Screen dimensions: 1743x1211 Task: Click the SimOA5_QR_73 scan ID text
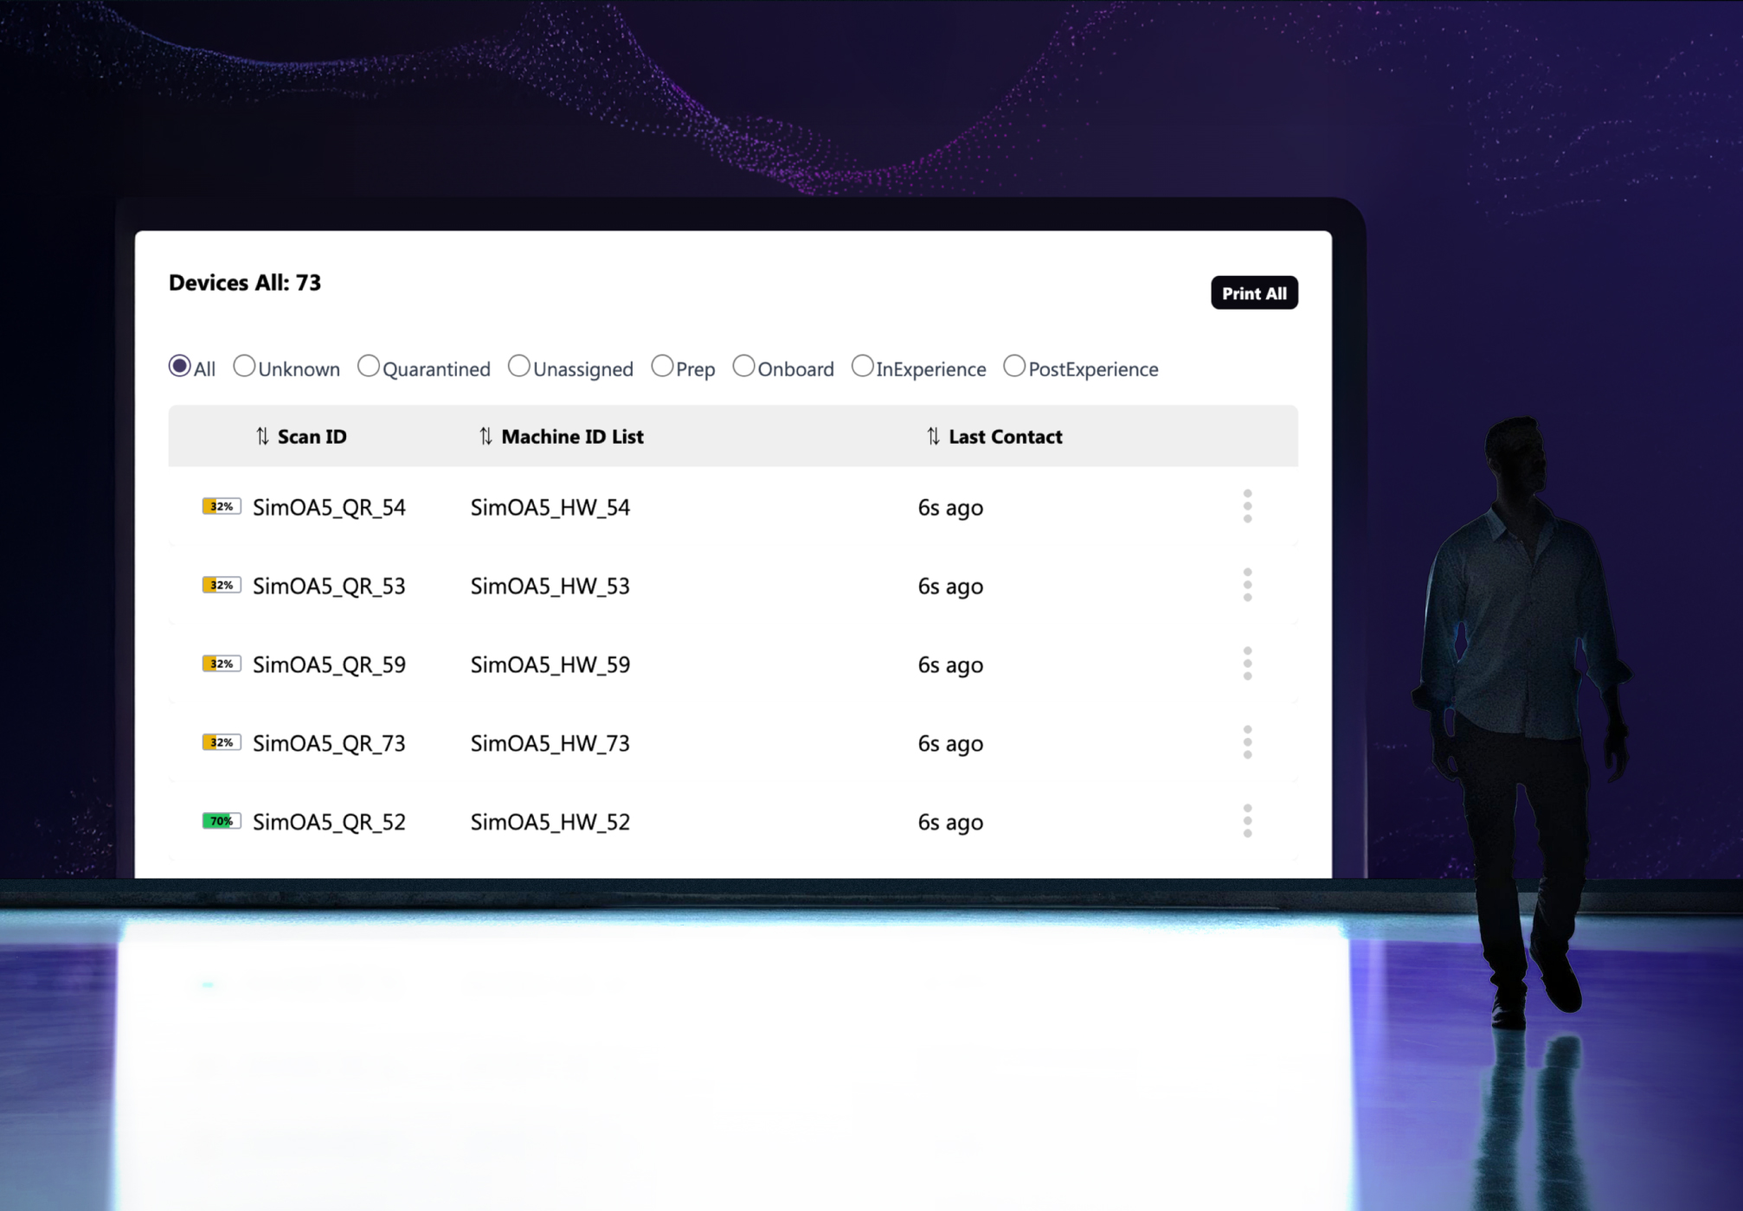click(329, 744)
